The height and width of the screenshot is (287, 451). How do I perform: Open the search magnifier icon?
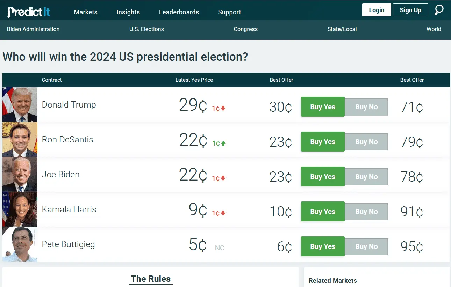click(439, 10)
